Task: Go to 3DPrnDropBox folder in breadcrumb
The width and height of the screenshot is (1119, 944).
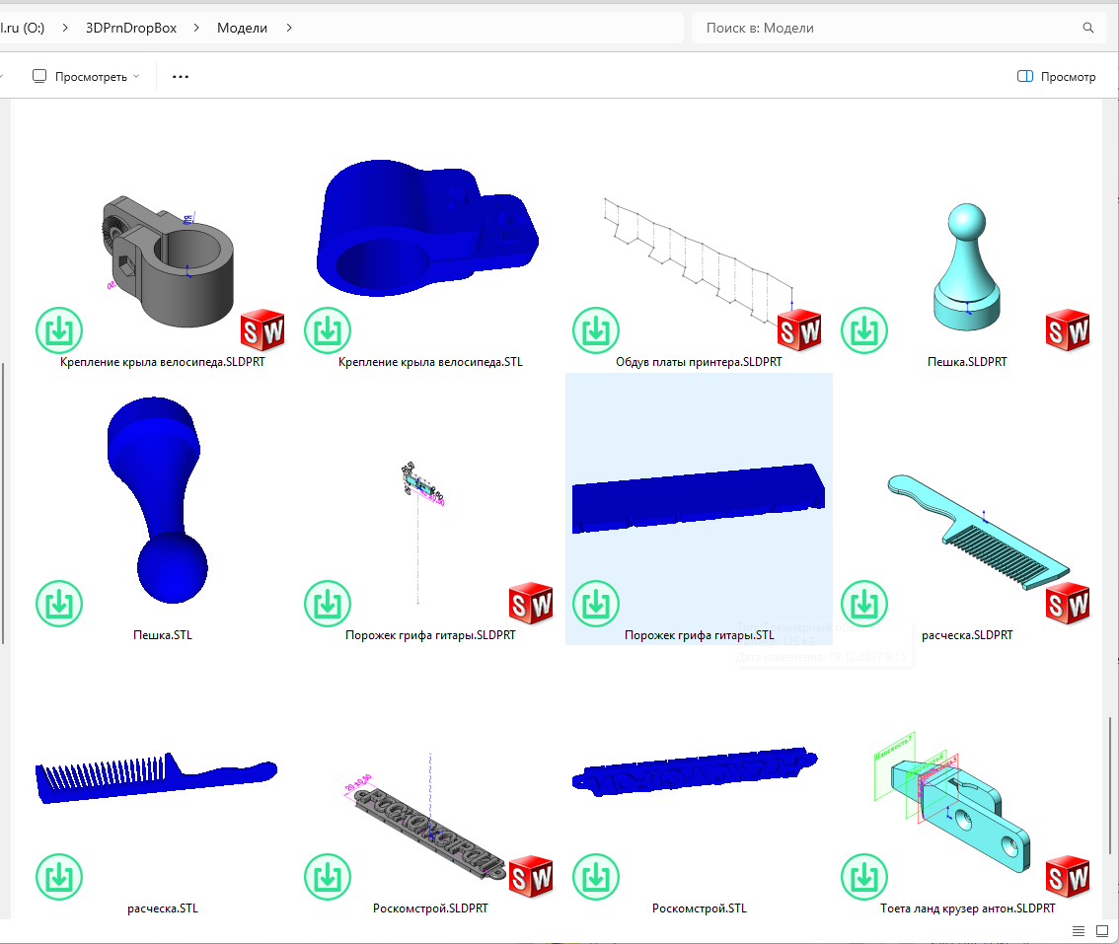Action: (x=131, y=29)
